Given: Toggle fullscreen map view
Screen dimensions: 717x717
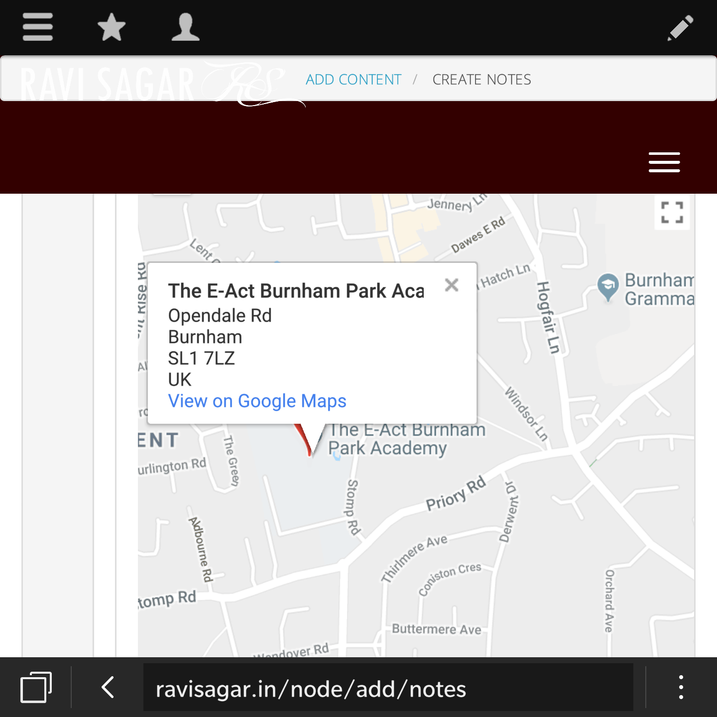Looking at the screenshot, I should click(x=672, y=213).
